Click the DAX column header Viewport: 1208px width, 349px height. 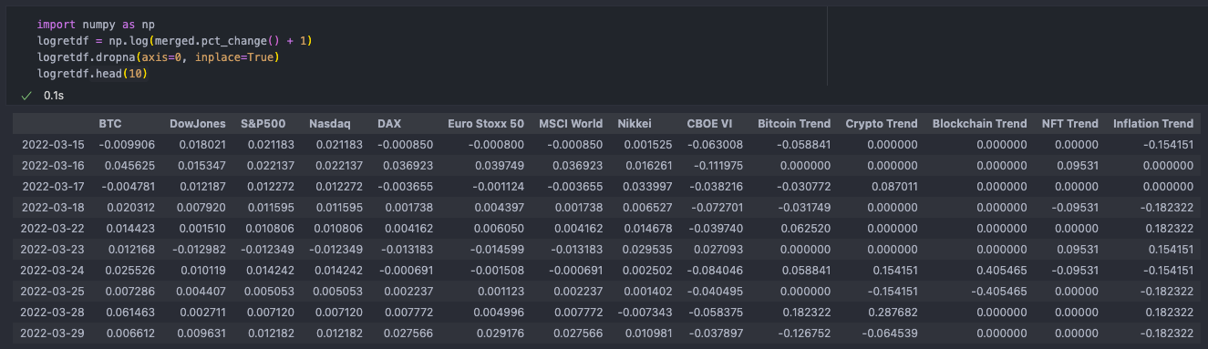pos(388,124)
